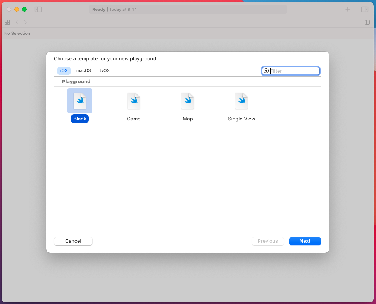The height and width of the screenshot is (304, 376).
Task: Cancel the template chooser dialog
Action: (x=73, y=241)
